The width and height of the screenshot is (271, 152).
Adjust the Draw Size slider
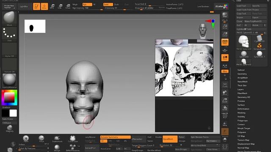click(x=149, y=8)
